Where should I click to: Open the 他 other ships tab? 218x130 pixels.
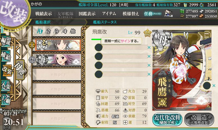73,31
